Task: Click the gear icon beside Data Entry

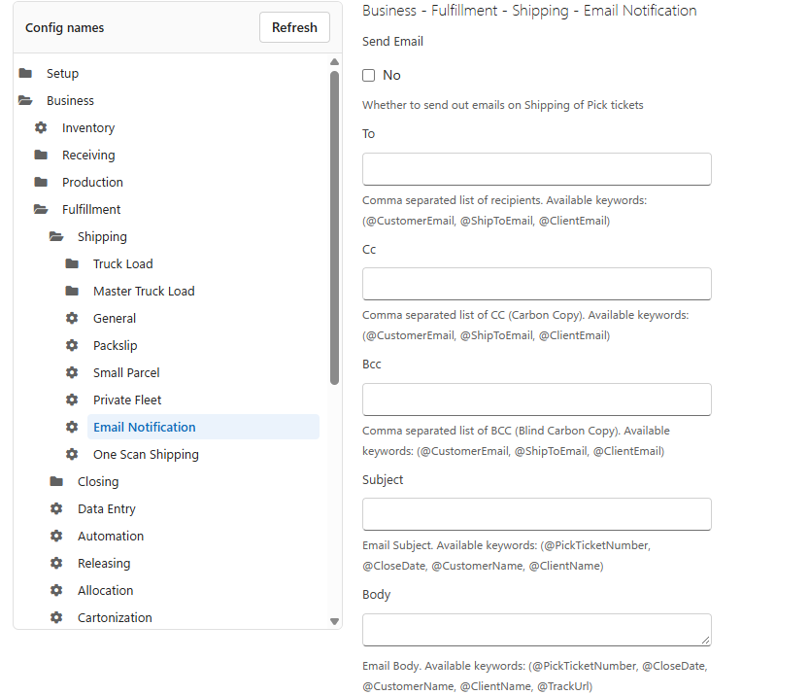Action: coord(56,509)
